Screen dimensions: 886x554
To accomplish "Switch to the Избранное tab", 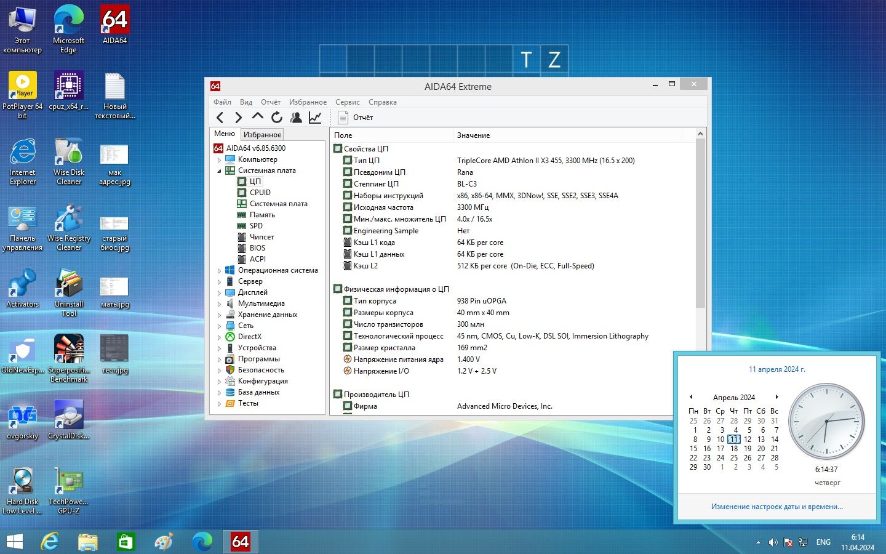I will point(262,134).
